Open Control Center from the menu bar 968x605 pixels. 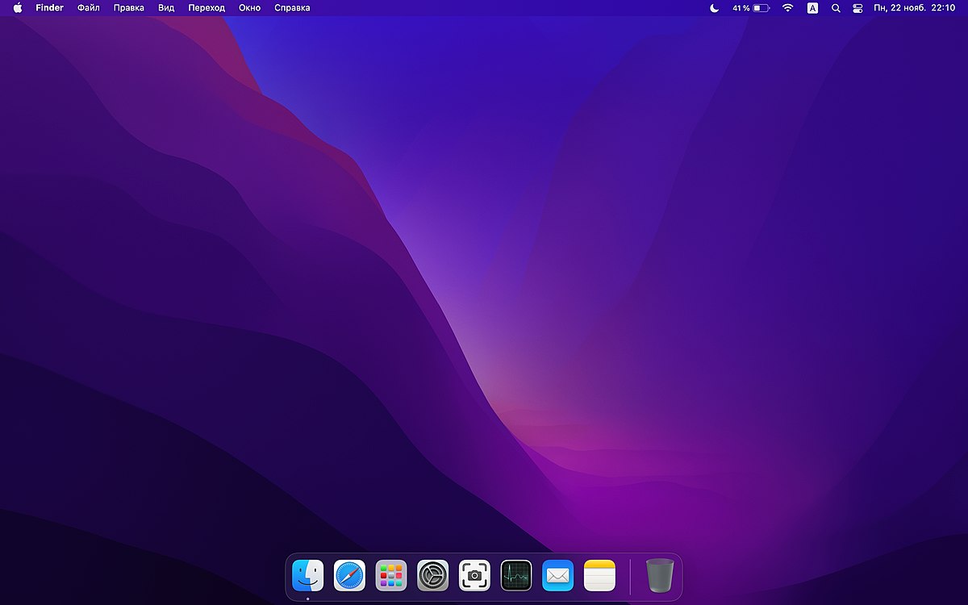coord(857,8)
